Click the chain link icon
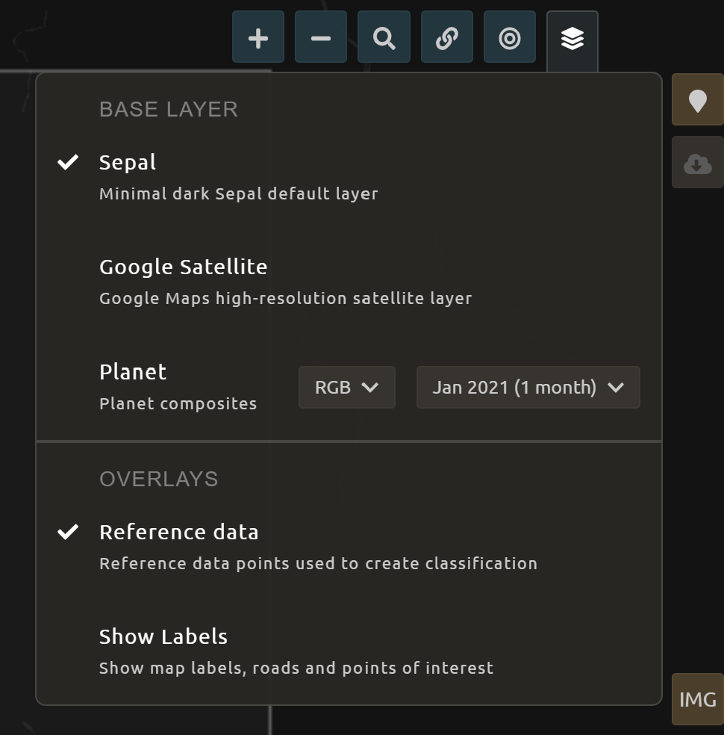Image resolution: width=724 pixels, height=735 pixels. [447, 38]
